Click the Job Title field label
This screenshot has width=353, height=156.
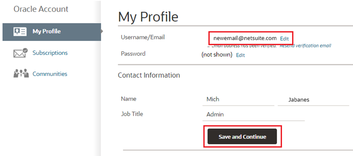pos(132,114)
